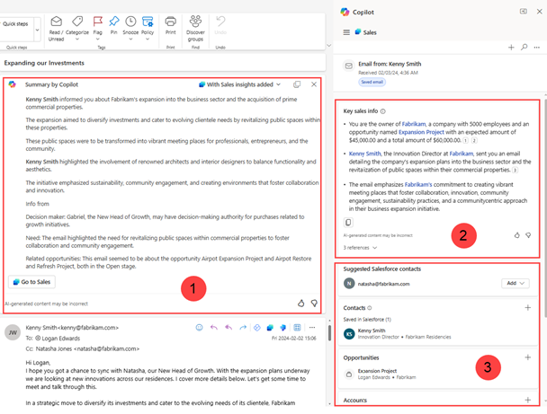Image resolution: width=547 pixels, height=414 pixels.
Task: Close the Summary by Copilot card
Action: pyautogui.click(x=314, y=84)
